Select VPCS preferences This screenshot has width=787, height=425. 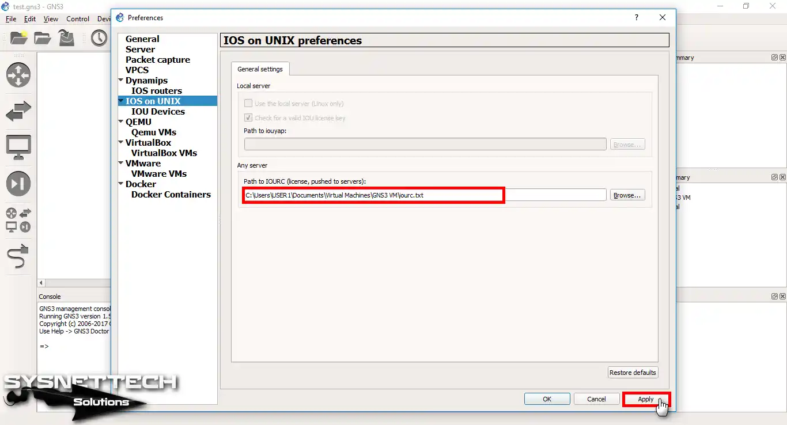click(137, 70)
